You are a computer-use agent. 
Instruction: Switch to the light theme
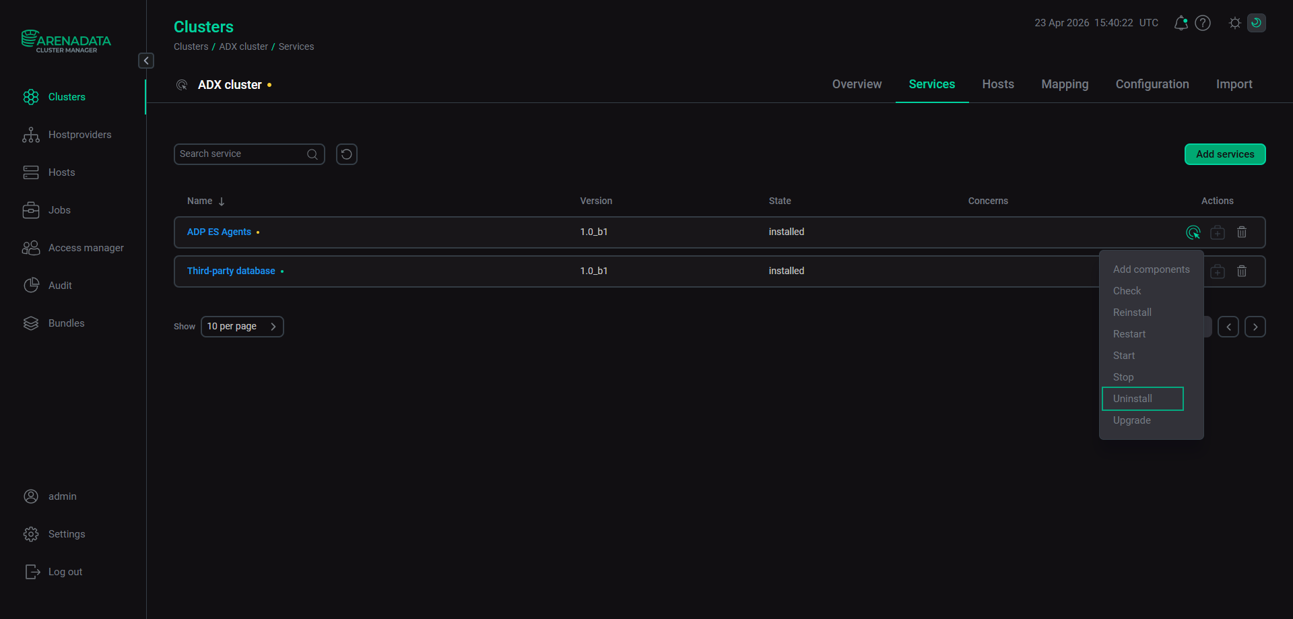(x=1235, y=23)
